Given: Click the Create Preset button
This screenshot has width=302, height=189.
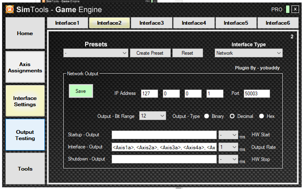Looking at the screenshot, I should (x=150, y=53).
